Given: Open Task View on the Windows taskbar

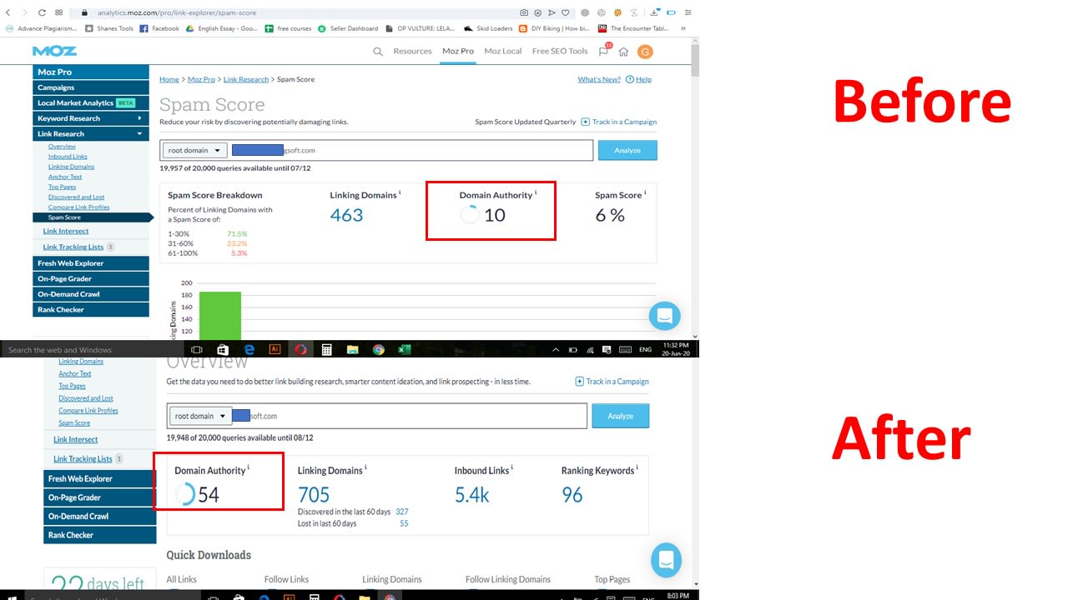Looking at the screenshot, I should [x=197, y=350].
